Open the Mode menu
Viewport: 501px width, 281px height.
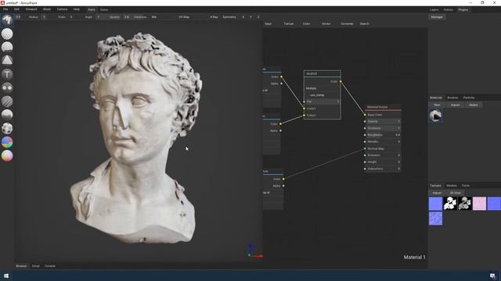point(47,9)
